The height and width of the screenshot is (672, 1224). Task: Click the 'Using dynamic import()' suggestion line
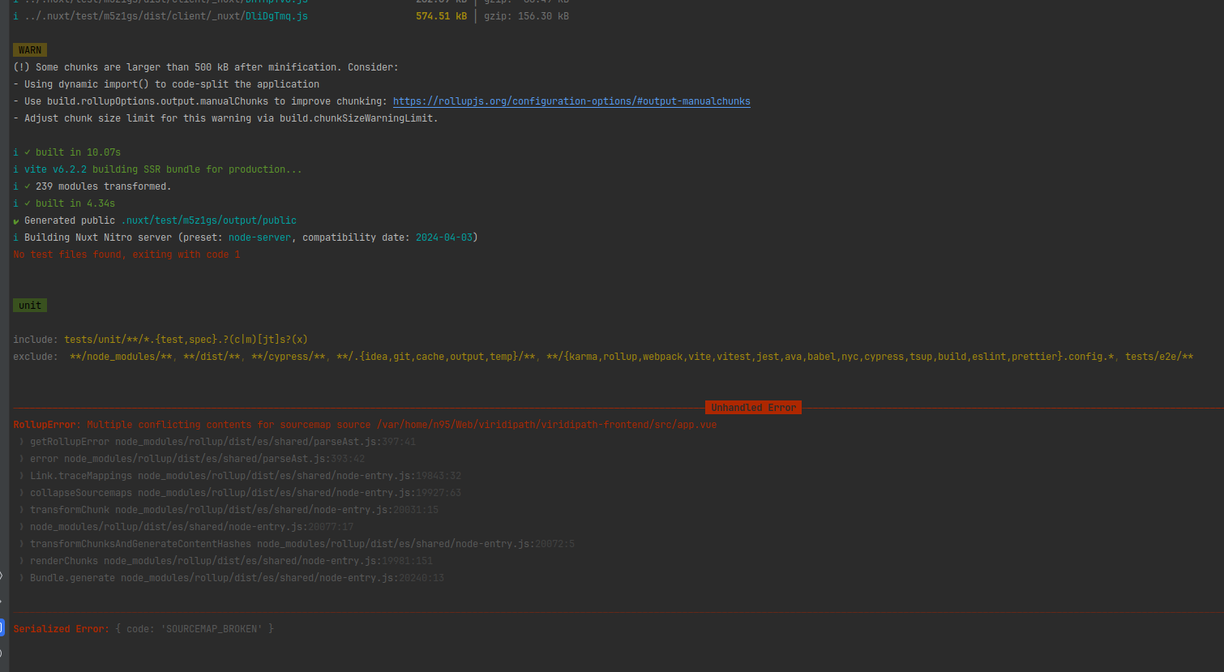[x=166, y=84]
